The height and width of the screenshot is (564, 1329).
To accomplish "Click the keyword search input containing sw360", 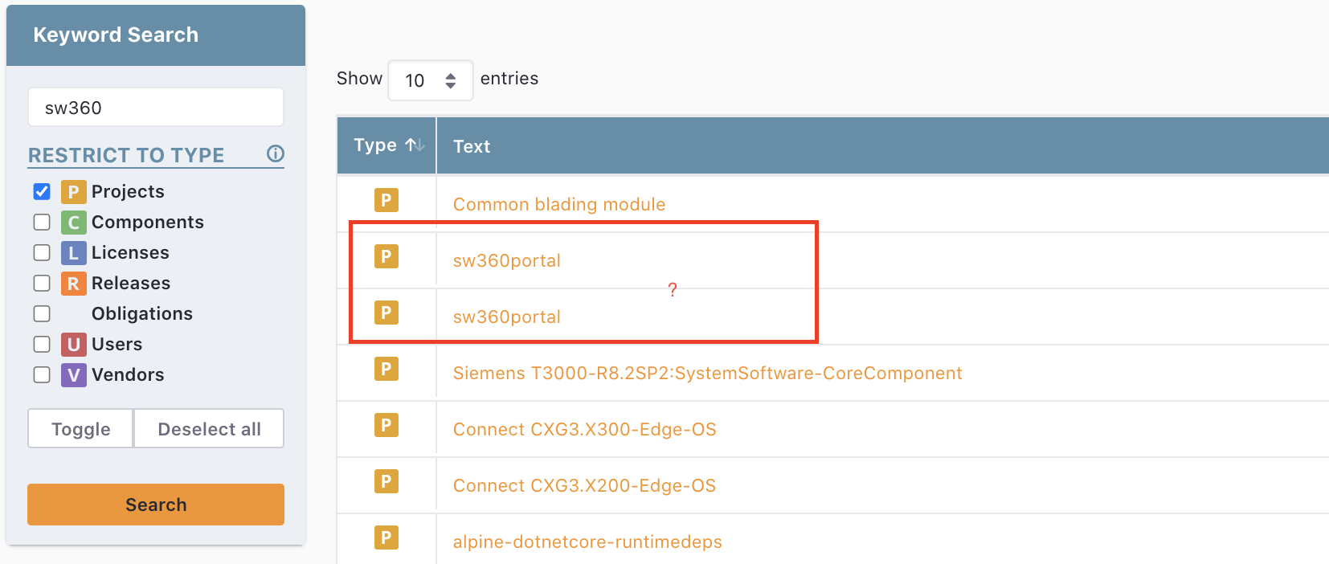I will 155,107.
